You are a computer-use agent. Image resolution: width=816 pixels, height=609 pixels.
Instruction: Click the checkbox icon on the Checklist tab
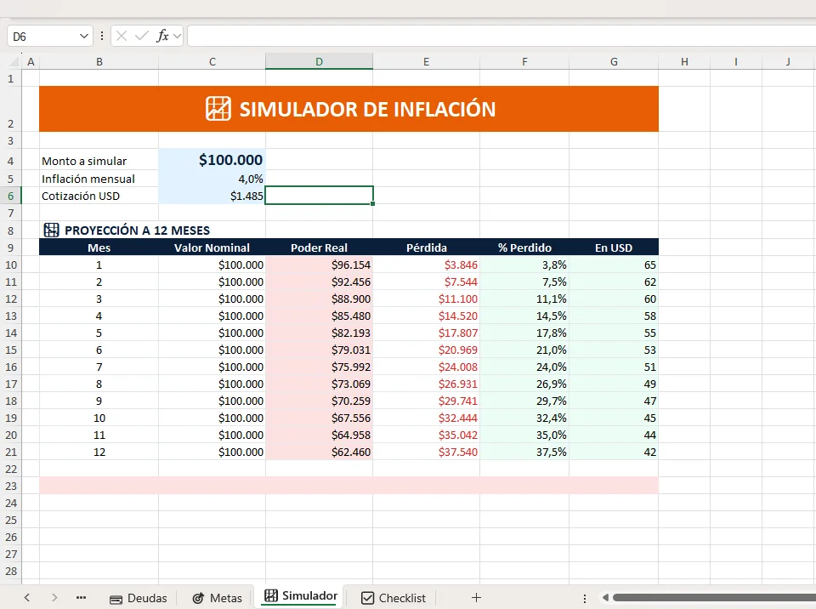coord(365,598)
